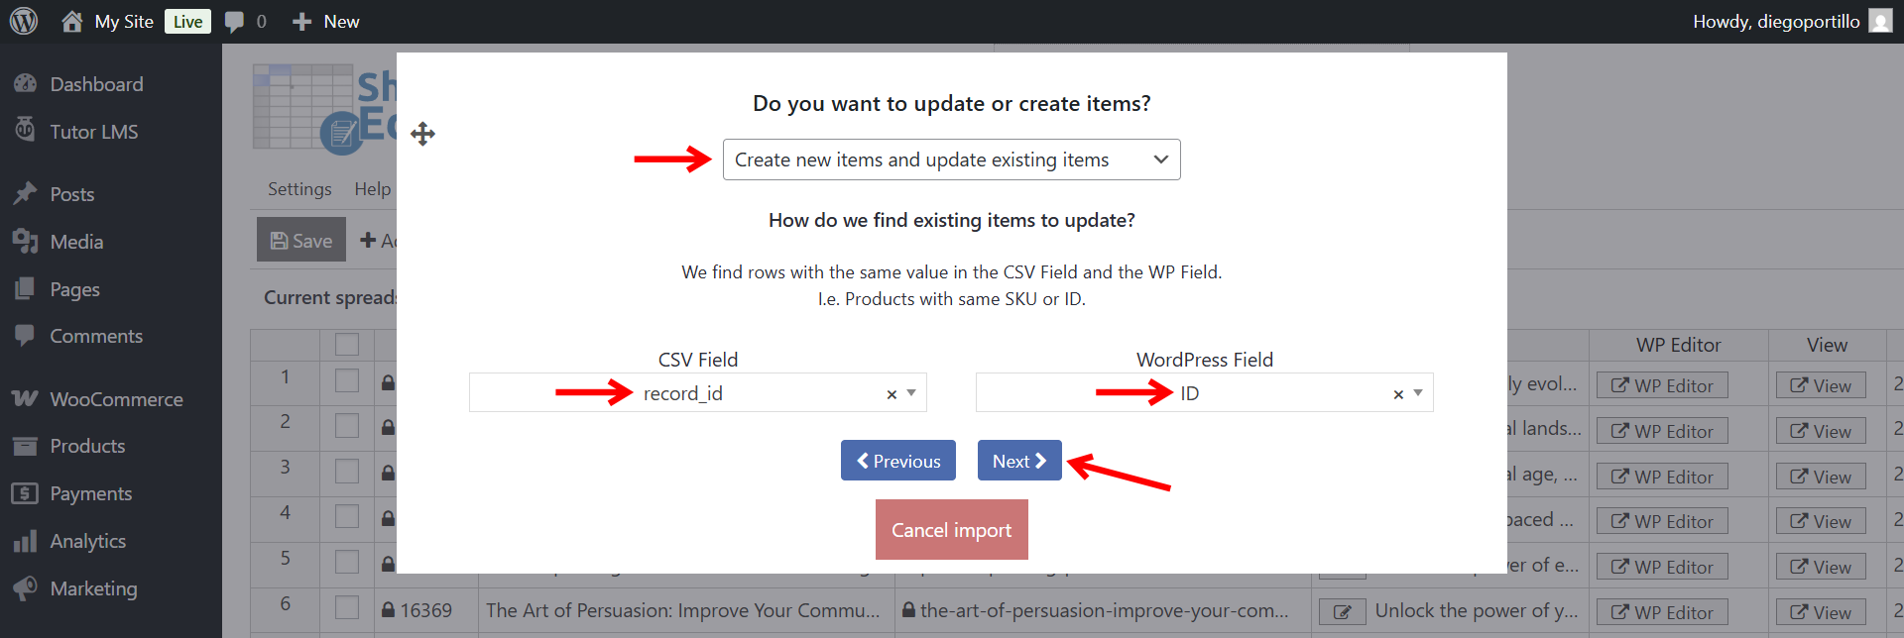Select the row 1 checkbox
This screenshot has height=638, width=1904.
347,380
